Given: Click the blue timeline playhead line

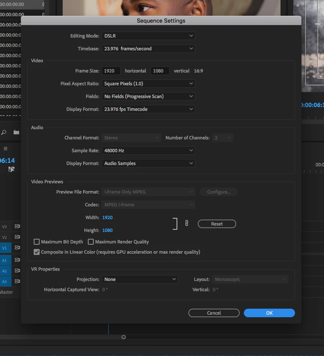Looking at the screenshot, I should [x=109, y=329].
